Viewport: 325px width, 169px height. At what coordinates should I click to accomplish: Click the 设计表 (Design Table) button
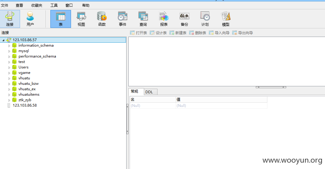click(x=158, y=33)
